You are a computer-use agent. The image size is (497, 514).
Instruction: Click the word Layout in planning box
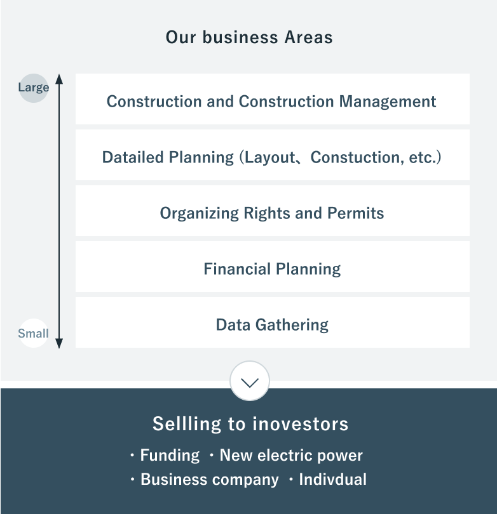270,157
